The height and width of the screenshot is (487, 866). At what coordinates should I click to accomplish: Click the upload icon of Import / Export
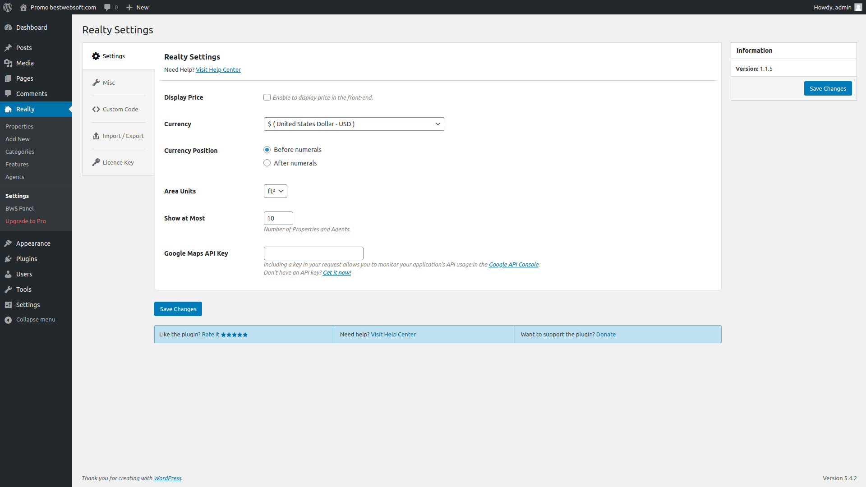point(96,136)
